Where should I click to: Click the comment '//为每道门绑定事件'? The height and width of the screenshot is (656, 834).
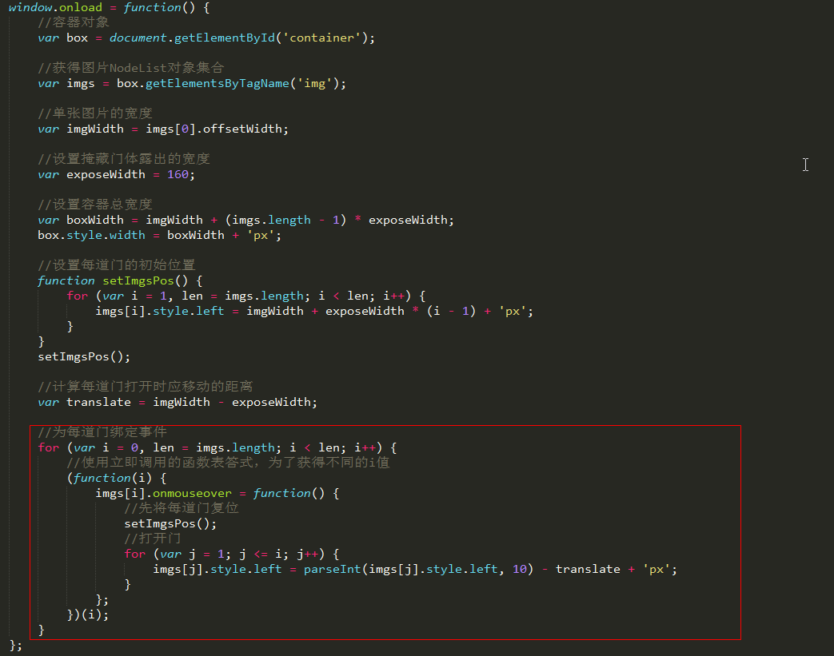[102, 432]
